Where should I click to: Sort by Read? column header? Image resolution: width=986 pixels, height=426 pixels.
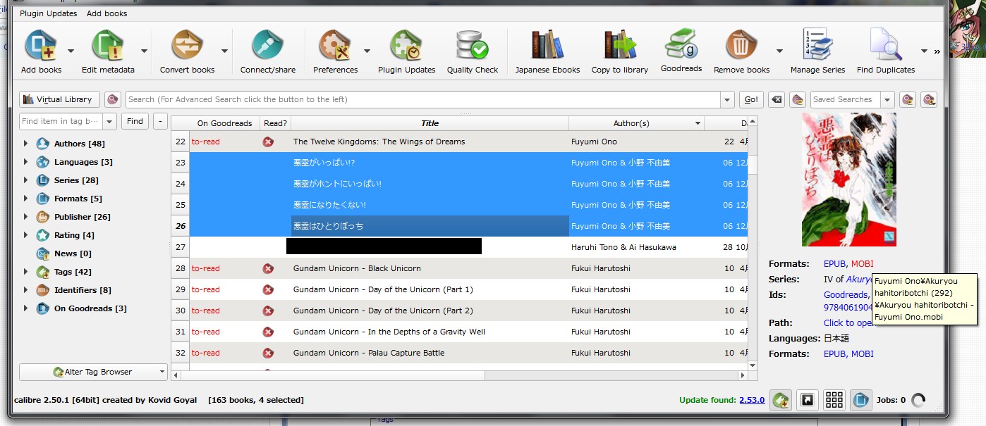tap(276, 123)
